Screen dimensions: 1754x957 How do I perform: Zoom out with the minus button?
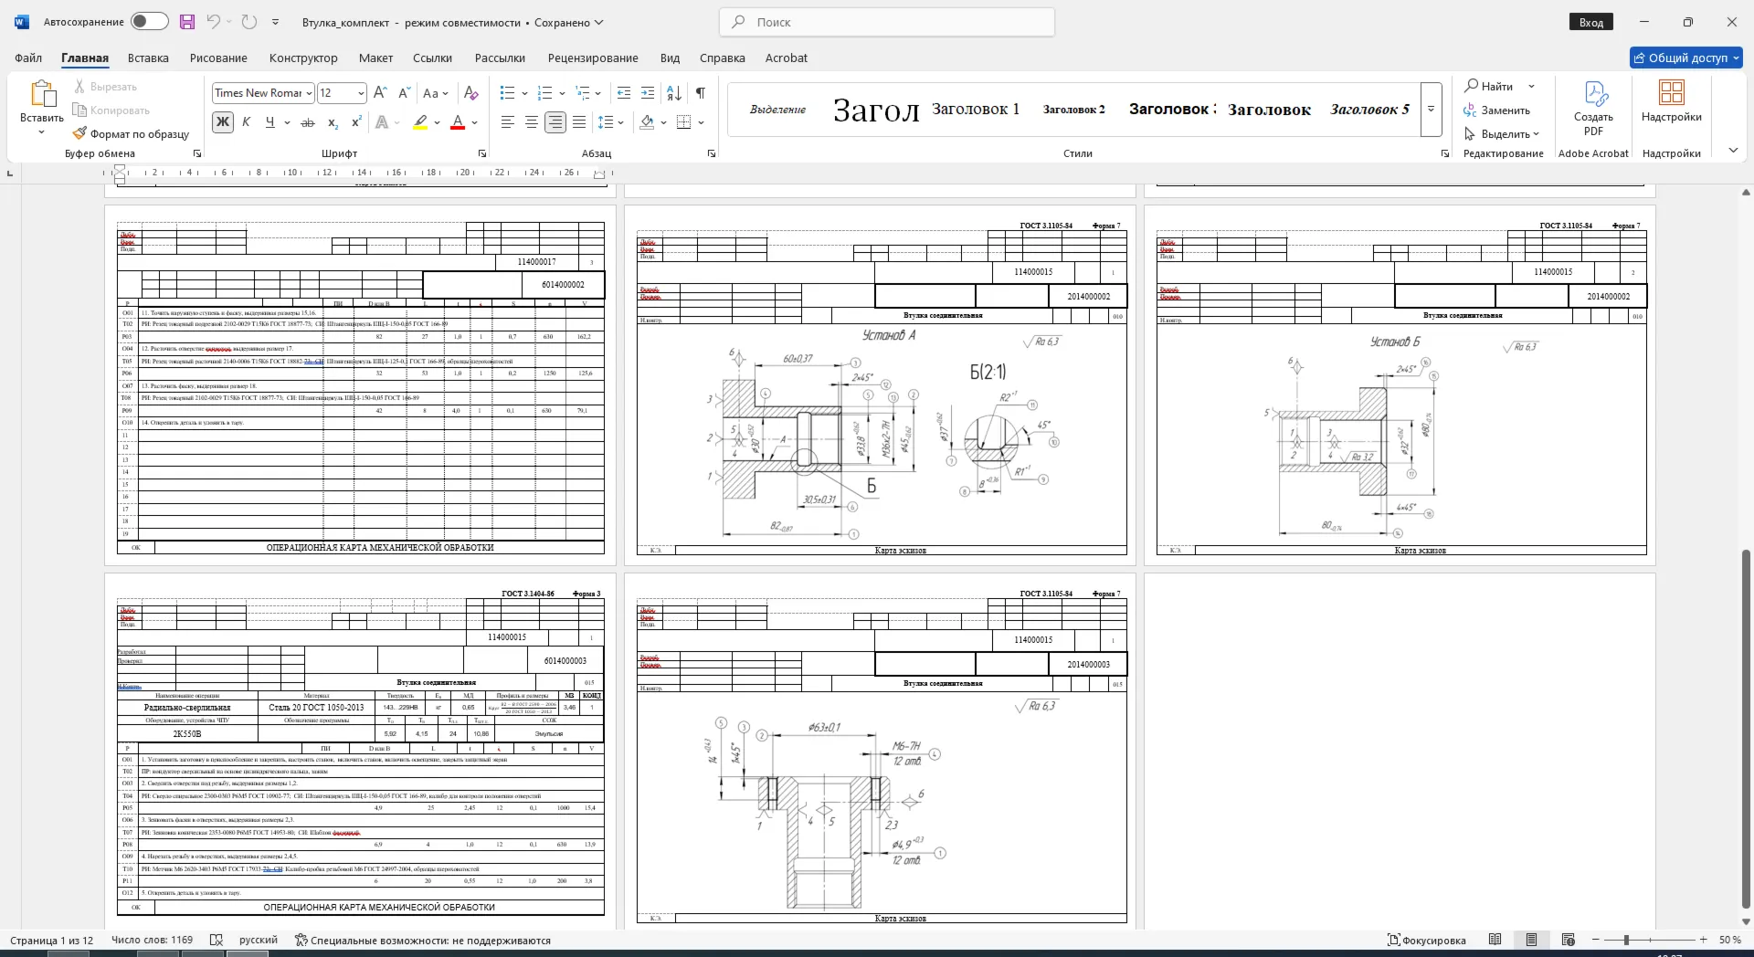(x=1596, y=940)
